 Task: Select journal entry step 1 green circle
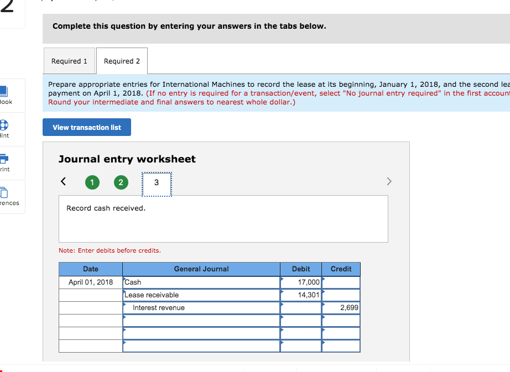[92, 182]
